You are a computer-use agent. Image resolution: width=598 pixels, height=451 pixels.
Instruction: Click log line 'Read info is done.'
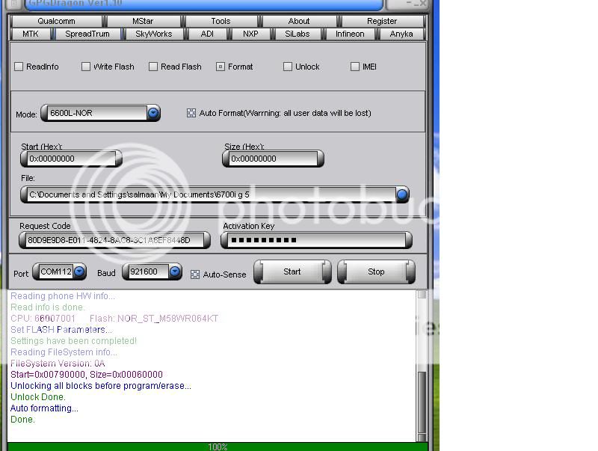pyautogui.click(x=48, y=307)
